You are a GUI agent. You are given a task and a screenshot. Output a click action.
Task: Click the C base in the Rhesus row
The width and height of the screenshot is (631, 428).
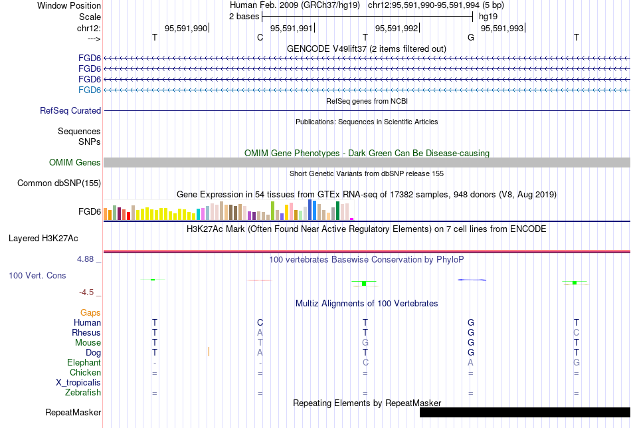coord(577,332)
